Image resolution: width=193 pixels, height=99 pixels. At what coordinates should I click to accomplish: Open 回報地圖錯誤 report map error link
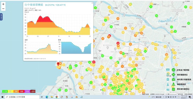pyautogui.click(x=188, y=94)
